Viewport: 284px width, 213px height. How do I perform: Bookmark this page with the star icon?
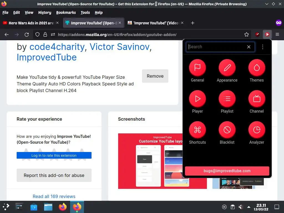(x=246, y=34)
